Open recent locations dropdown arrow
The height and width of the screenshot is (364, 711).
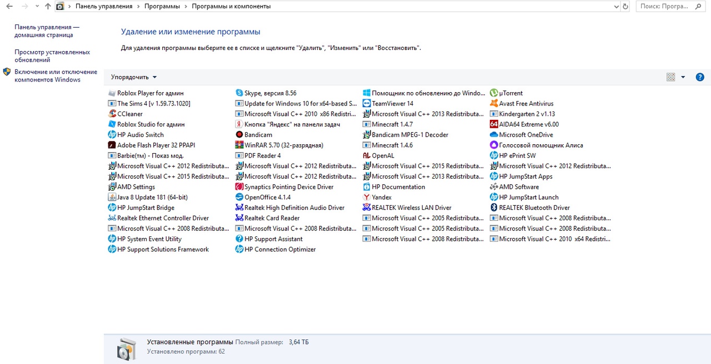pos(37,7)
